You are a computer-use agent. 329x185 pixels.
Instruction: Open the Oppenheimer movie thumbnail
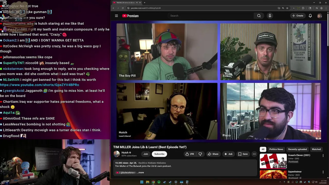(x=273, y=174)
